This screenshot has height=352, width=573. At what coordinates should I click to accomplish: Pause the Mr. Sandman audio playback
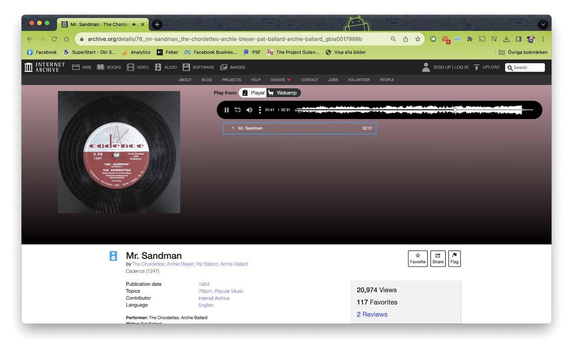coord(227,110)
